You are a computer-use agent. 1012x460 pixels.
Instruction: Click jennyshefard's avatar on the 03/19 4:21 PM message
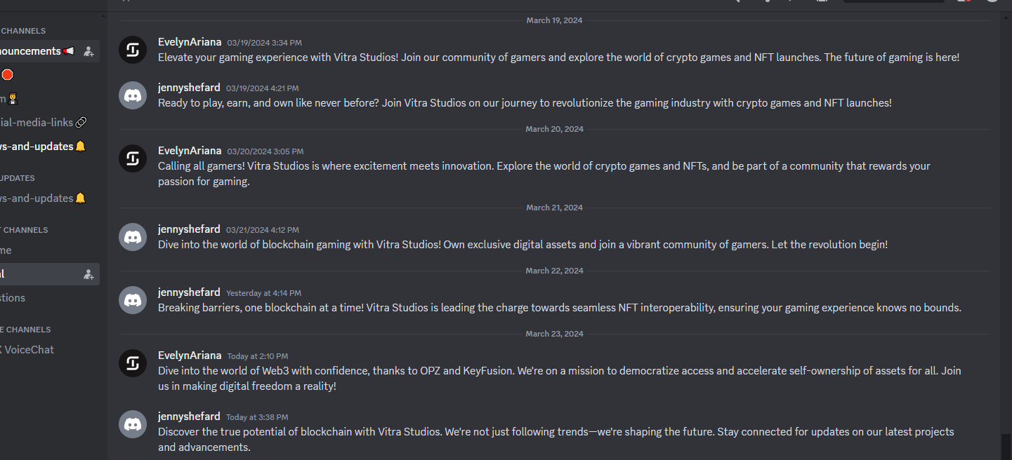pos(133,95)
